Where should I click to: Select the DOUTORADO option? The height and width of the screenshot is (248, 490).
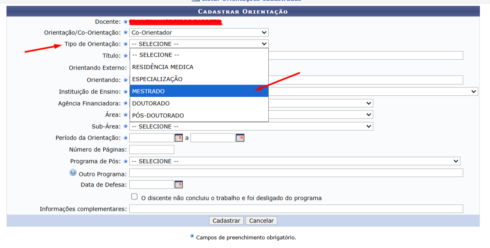click(x=199, y=103)
